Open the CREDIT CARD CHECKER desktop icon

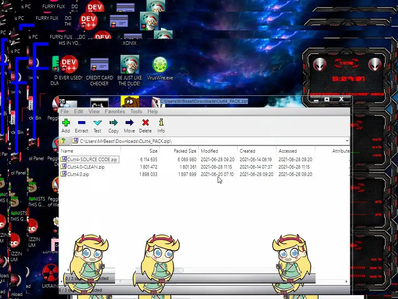(99, 72)
